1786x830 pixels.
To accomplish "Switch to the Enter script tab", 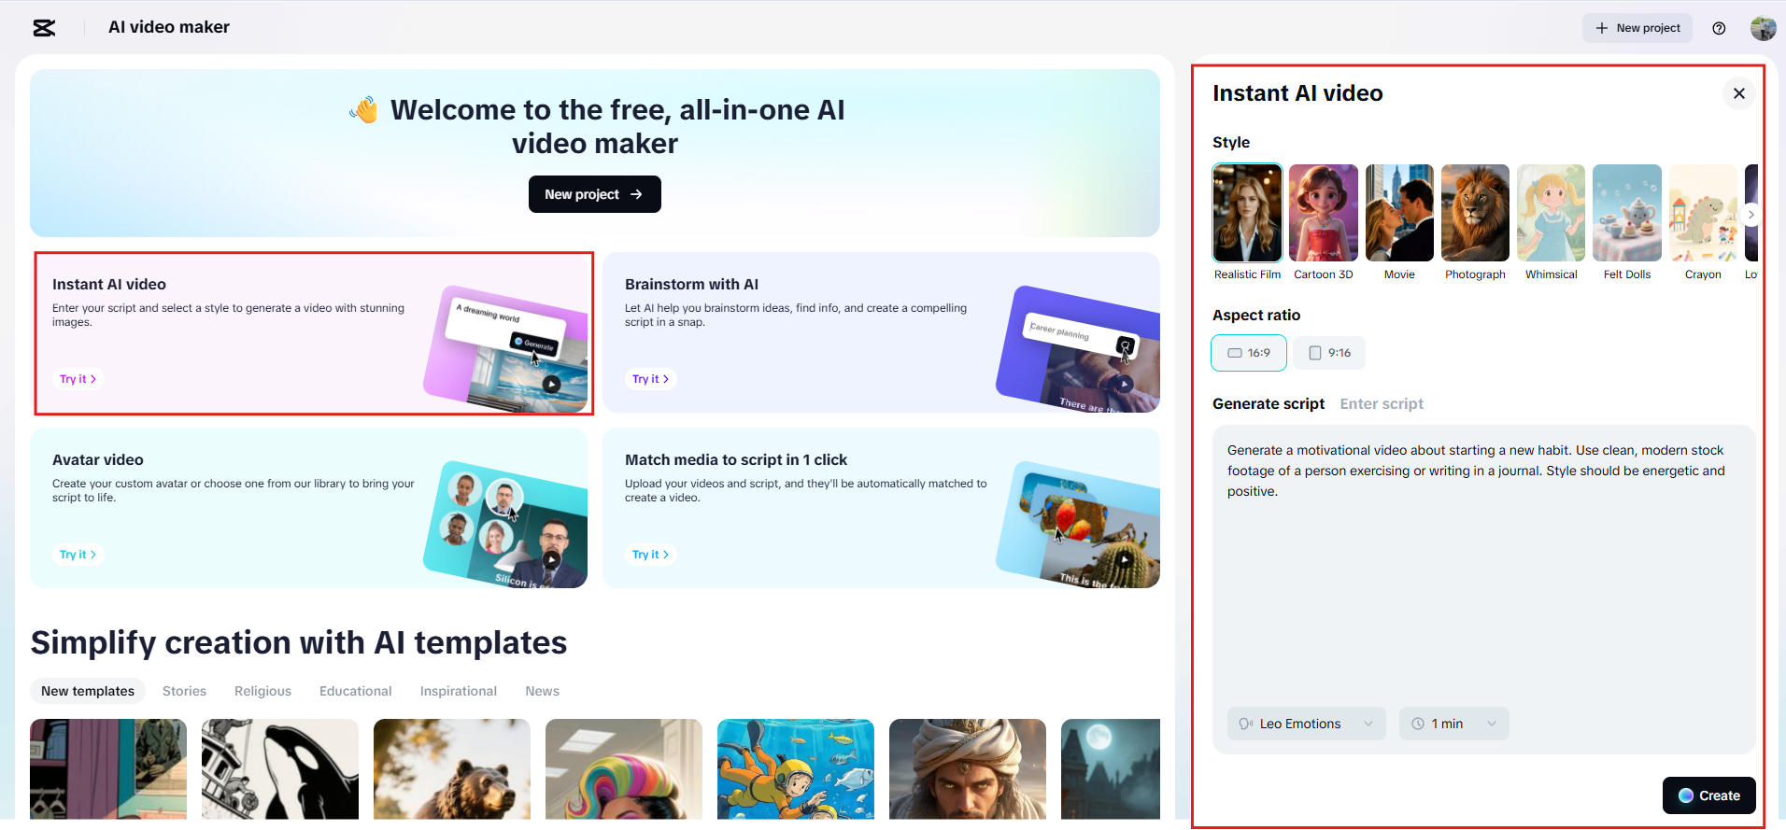I will 1382,403.
